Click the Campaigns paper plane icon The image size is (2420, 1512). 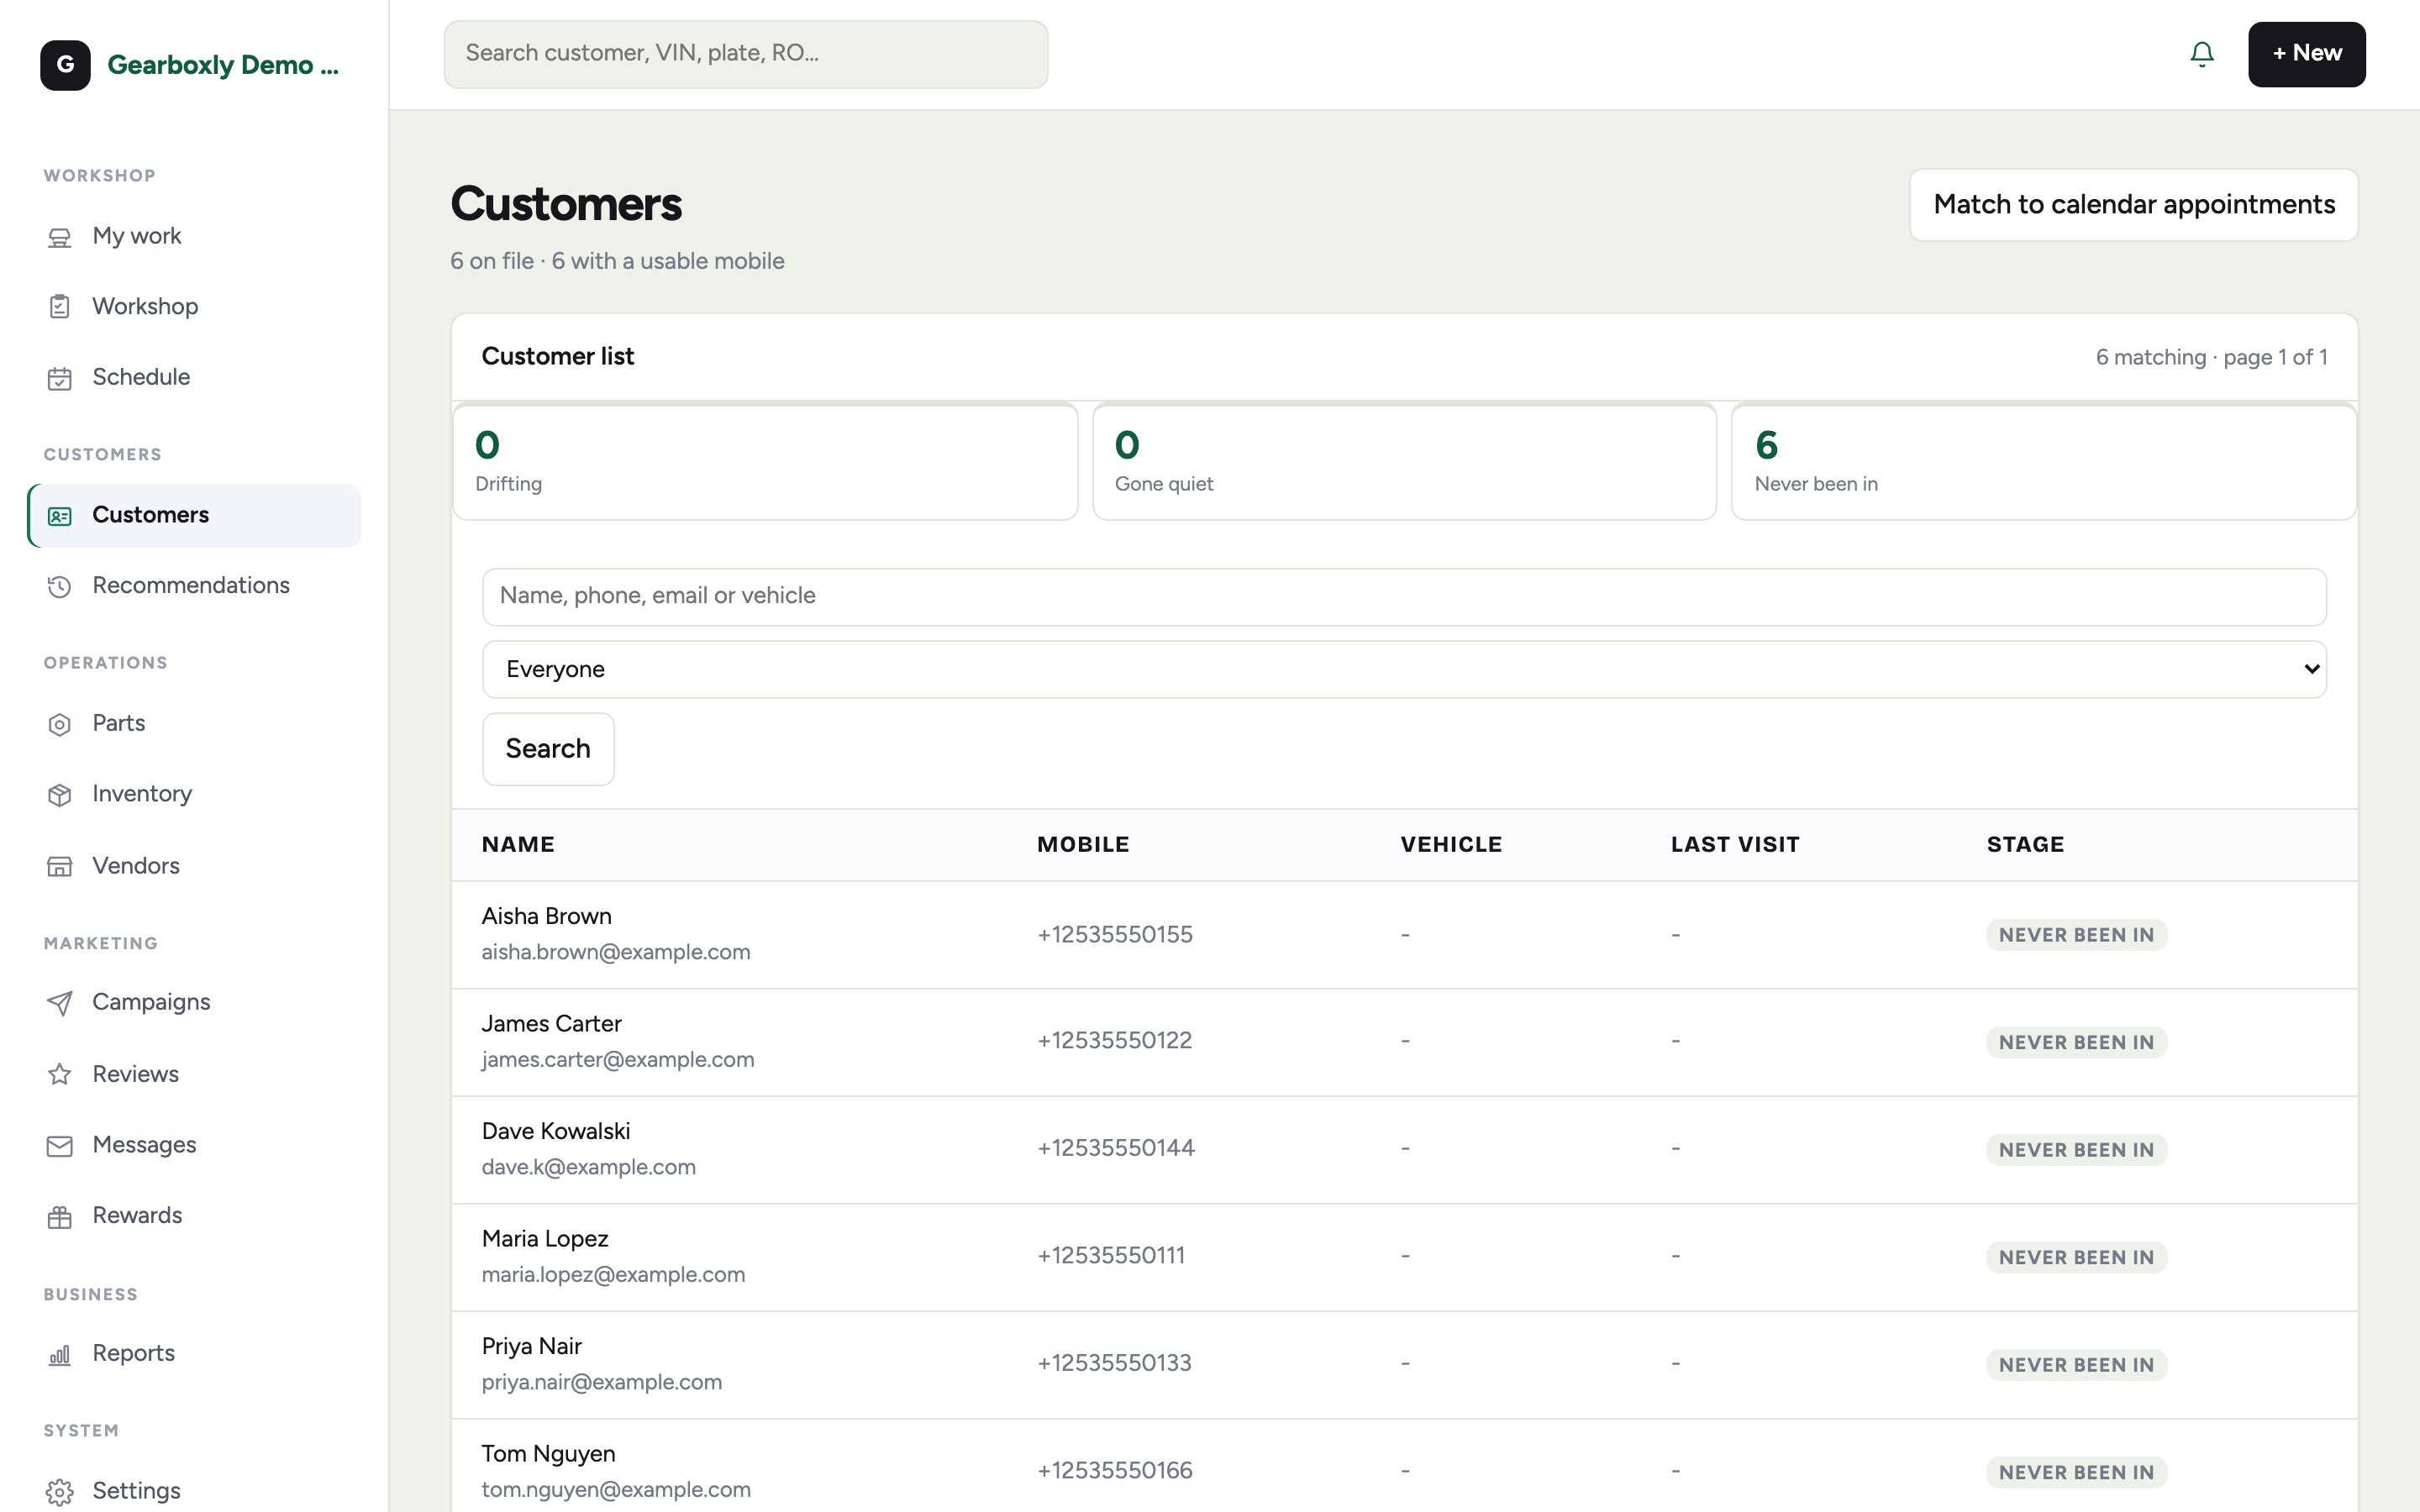pyautogui.click(x=59, y=1003)
